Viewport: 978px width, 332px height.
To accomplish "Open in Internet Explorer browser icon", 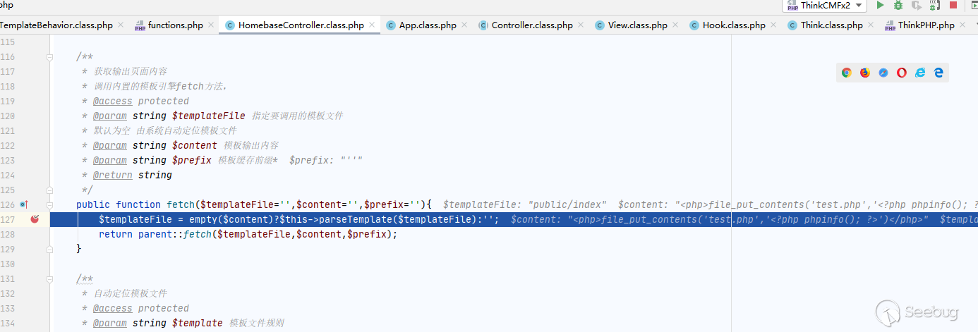I will click(920, 73).
